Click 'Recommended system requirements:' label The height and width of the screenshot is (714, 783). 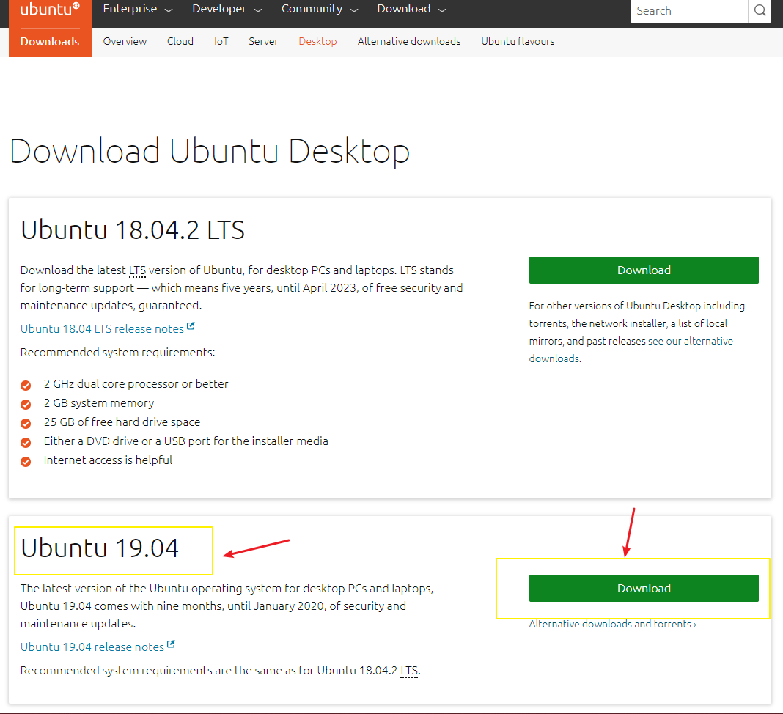pyautogui.click(x=118, y=353)
